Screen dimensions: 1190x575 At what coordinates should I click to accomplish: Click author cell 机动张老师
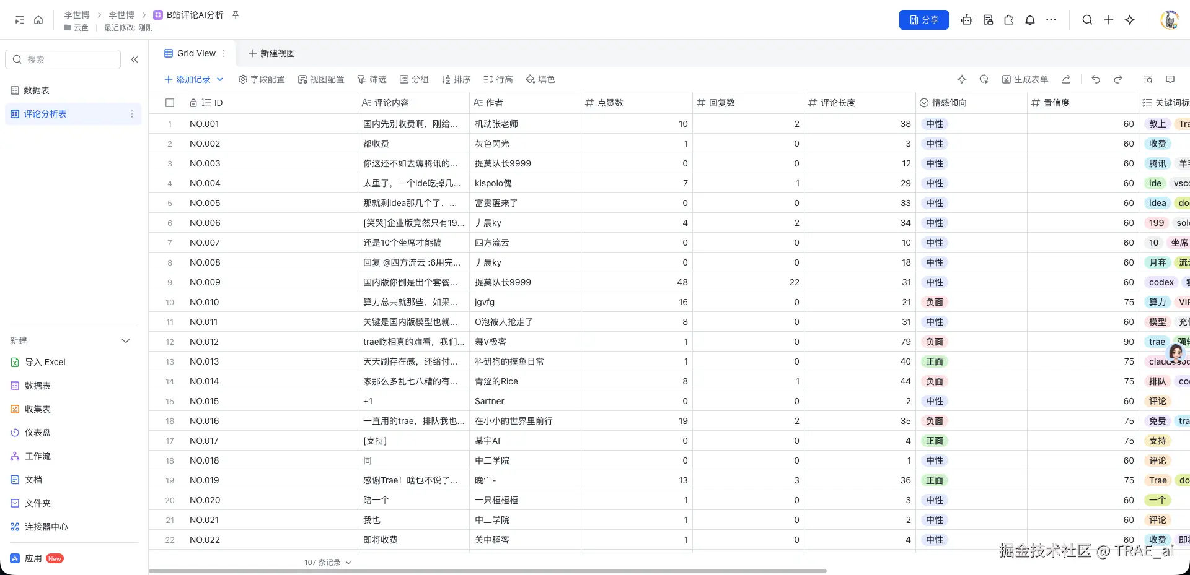coord(525,124)
